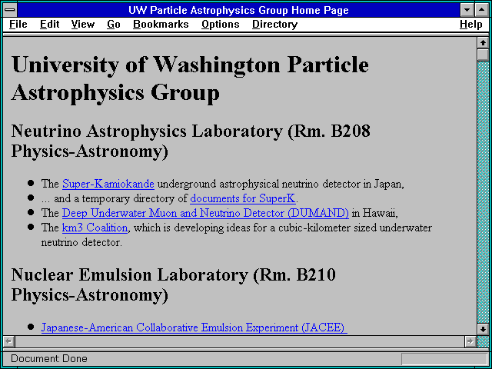Click the status bar progress indicator box
This screenshot has width=492, height=369.
[x=444, y=359]
